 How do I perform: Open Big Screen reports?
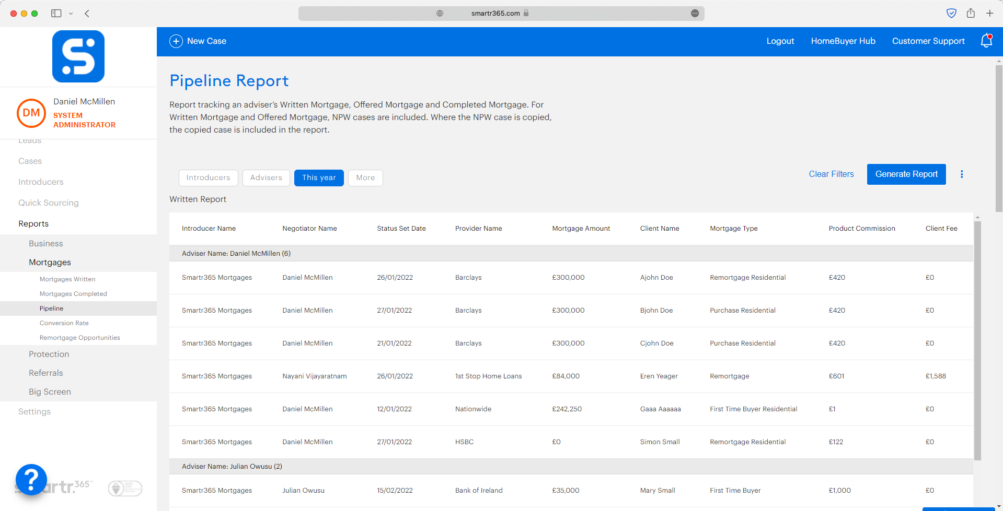pos(50,391)
